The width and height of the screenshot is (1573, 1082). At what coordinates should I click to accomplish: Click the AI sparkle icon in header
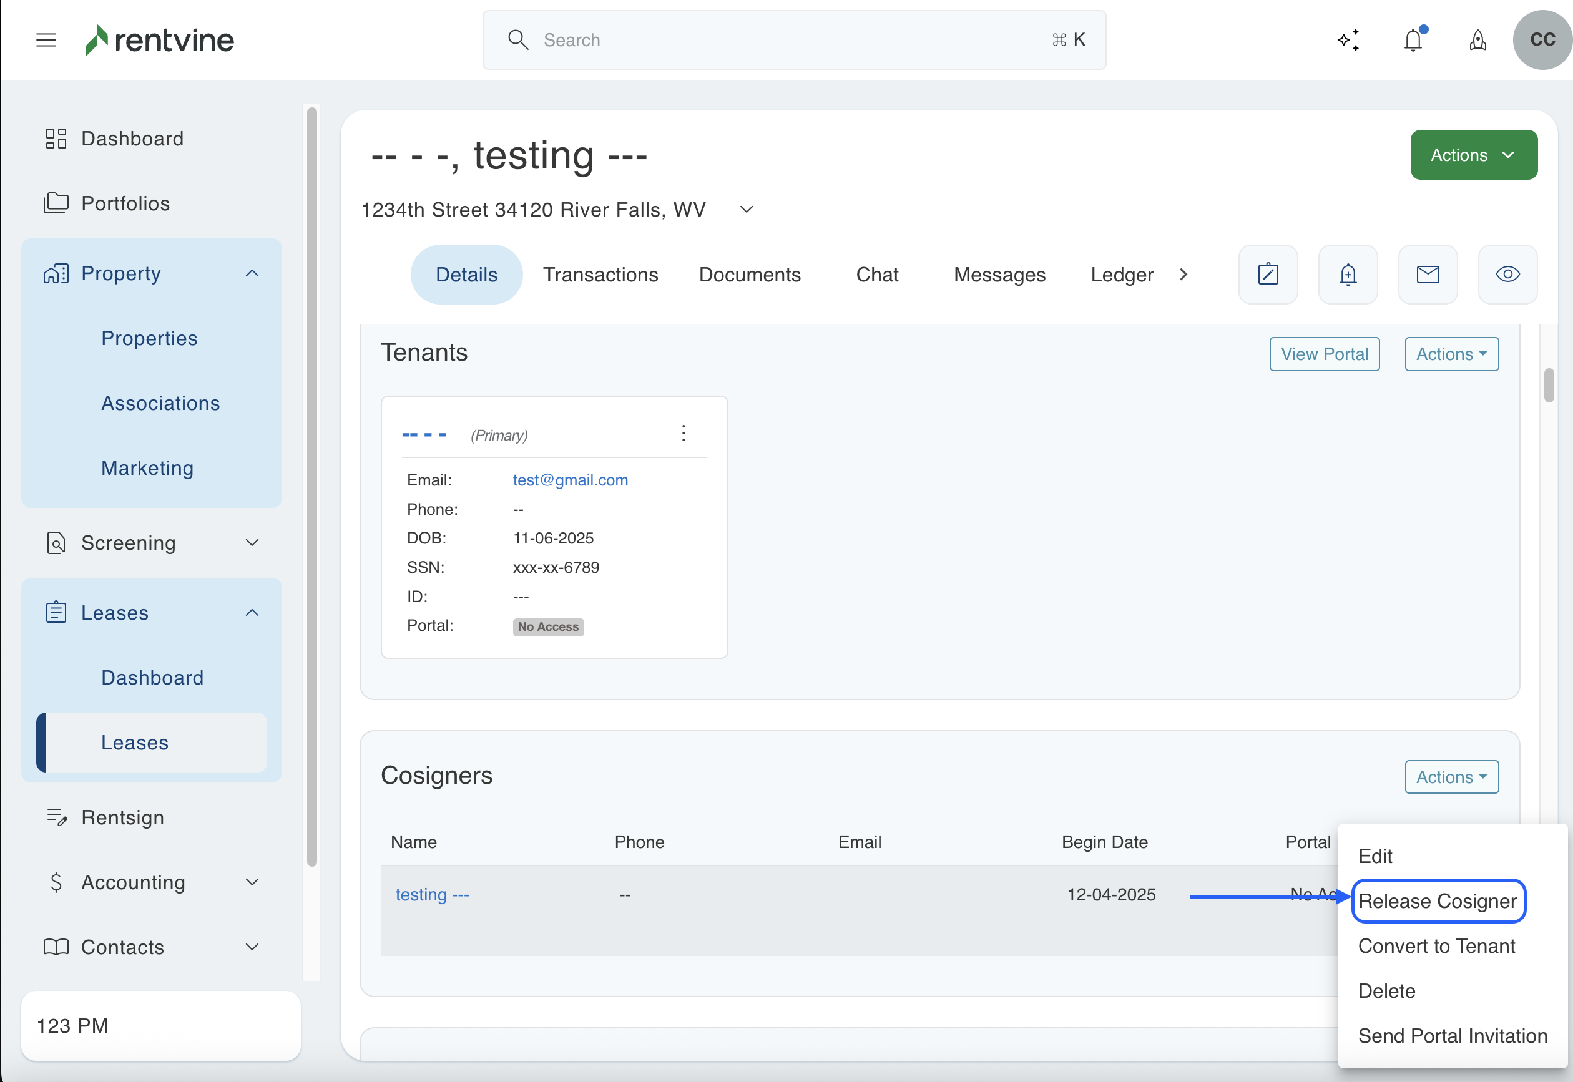tap(1348, 40)
